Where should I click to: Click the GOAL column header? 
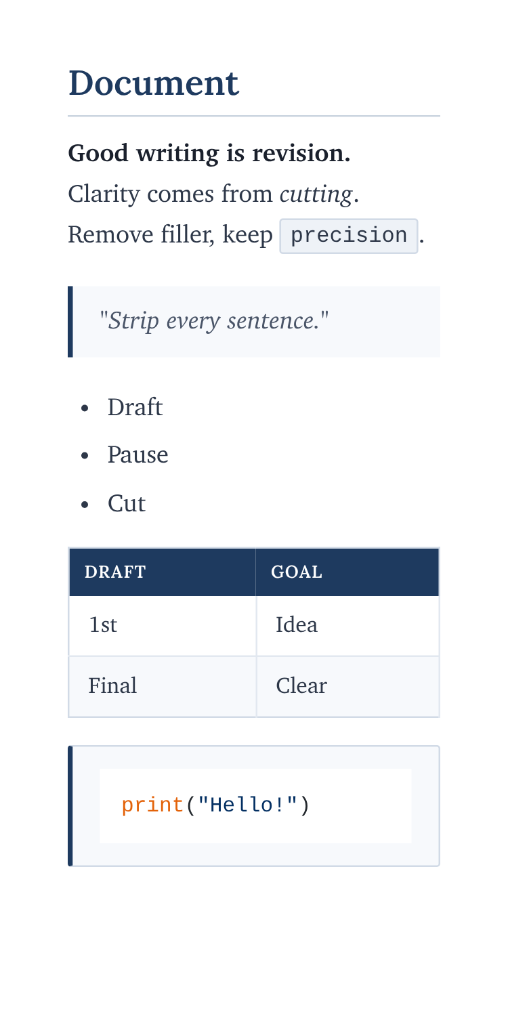(297, 572)
